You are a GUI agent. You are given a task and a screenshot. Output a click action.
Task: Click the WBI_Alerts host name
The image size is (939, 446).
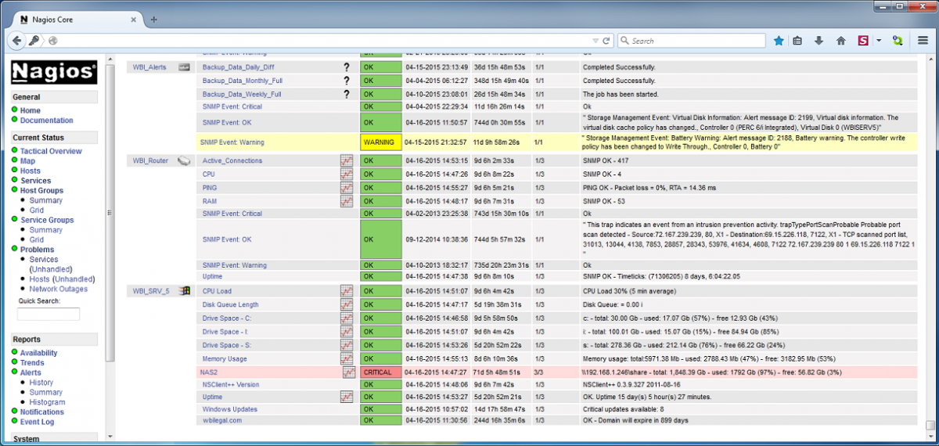(x=149, y=67)
